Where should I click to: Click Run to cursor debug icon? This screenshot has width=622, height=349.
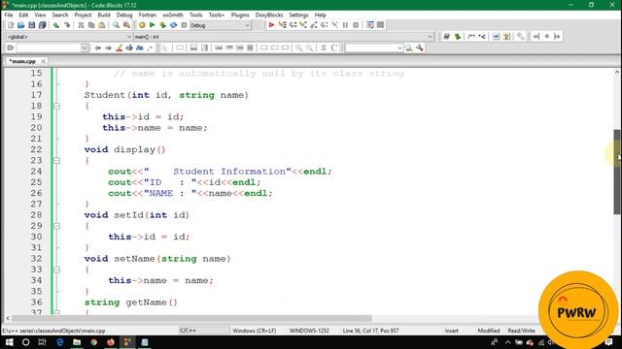click(282, 25)
